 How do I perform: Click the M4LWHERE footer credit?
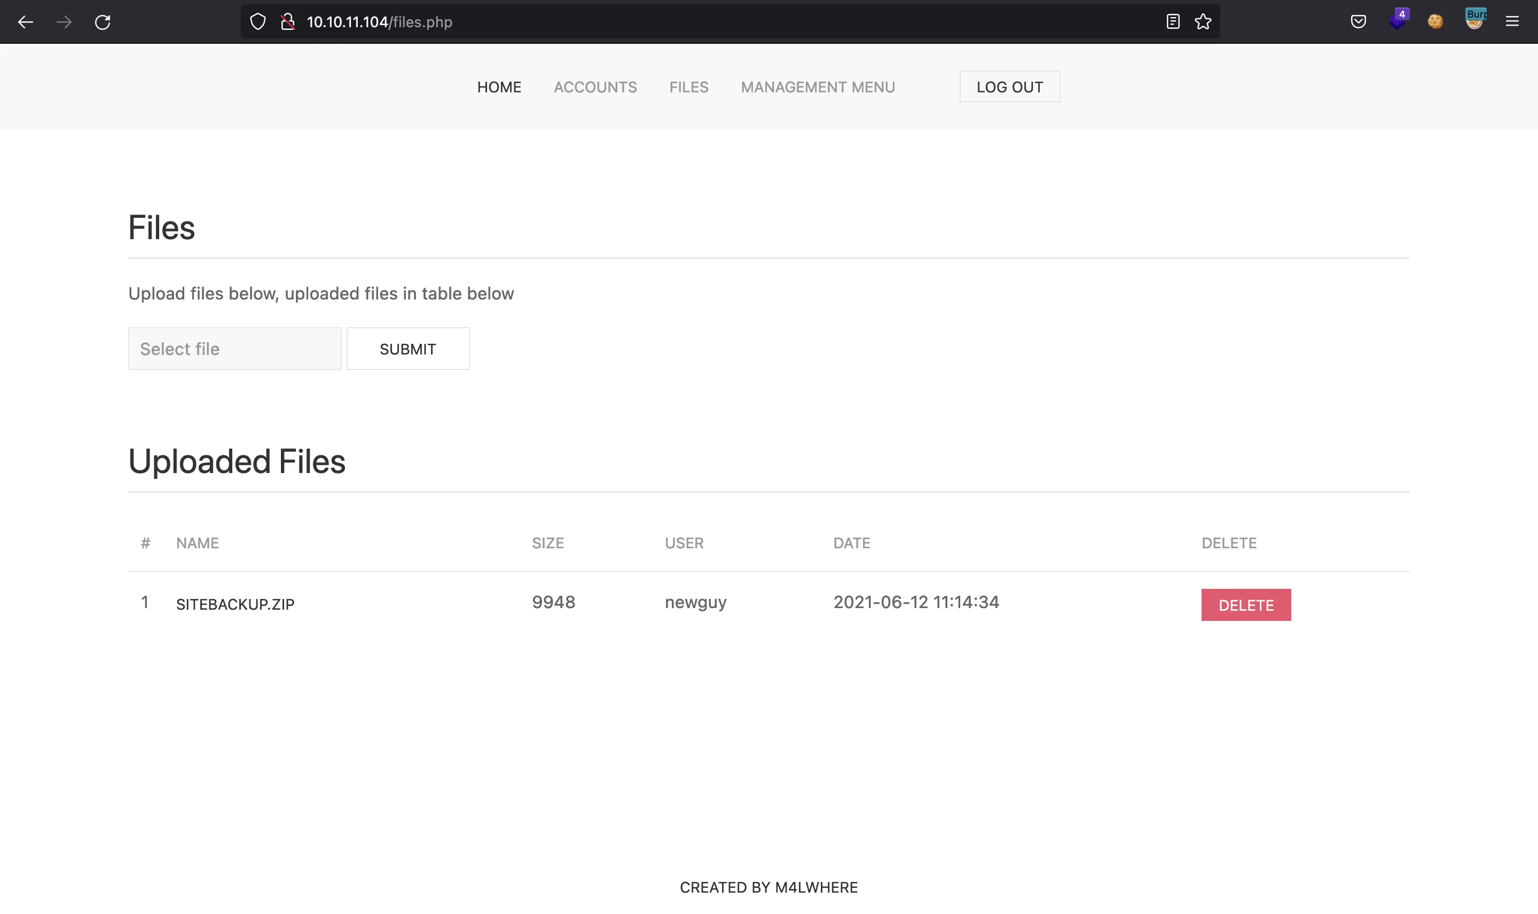click(x=816, y=887)
